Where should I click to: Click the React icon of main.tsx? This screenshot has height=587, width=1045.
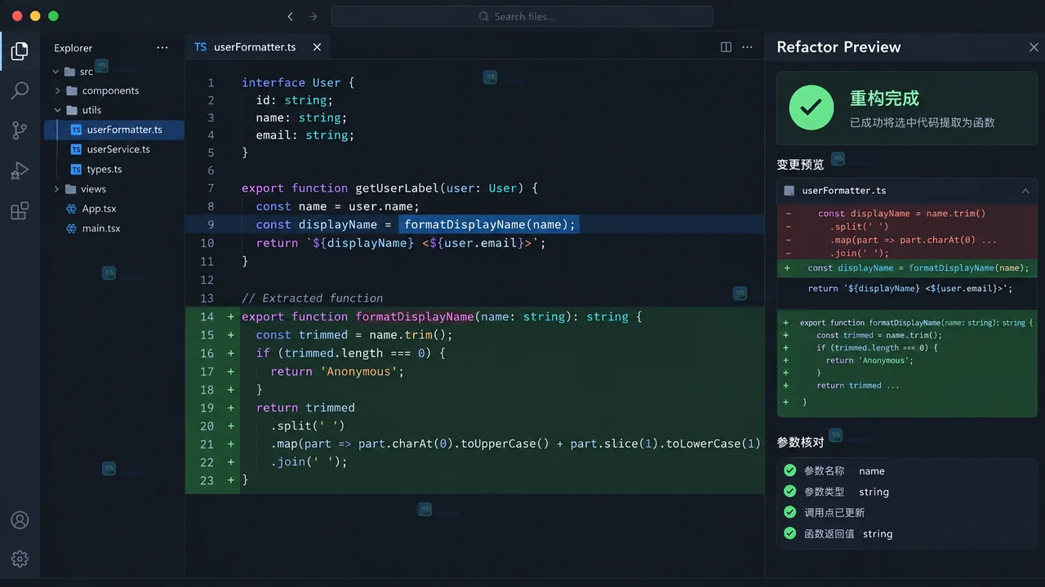[71, 228]
